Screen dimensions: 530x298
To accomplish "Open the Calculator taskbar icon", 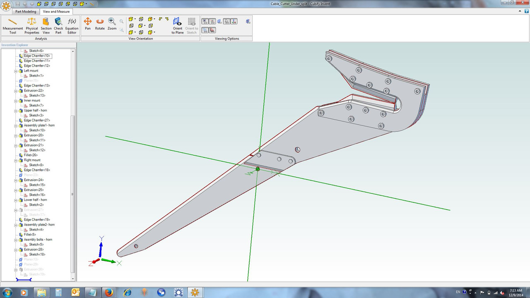I will click(x=58, y=292).
